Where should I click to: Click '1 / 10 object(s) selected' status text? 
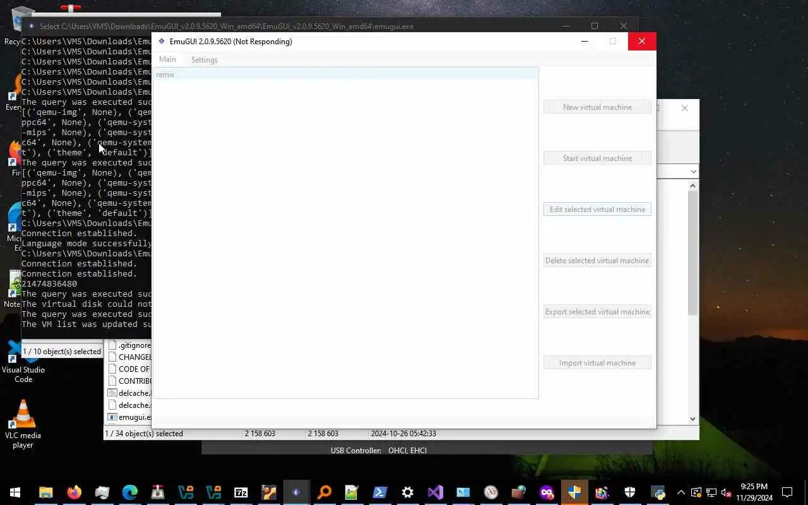coord(62,352)
